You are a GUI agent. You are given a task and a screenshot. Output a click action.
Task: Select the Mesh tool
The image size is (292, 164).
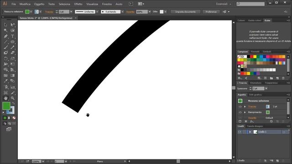[5, 76]
